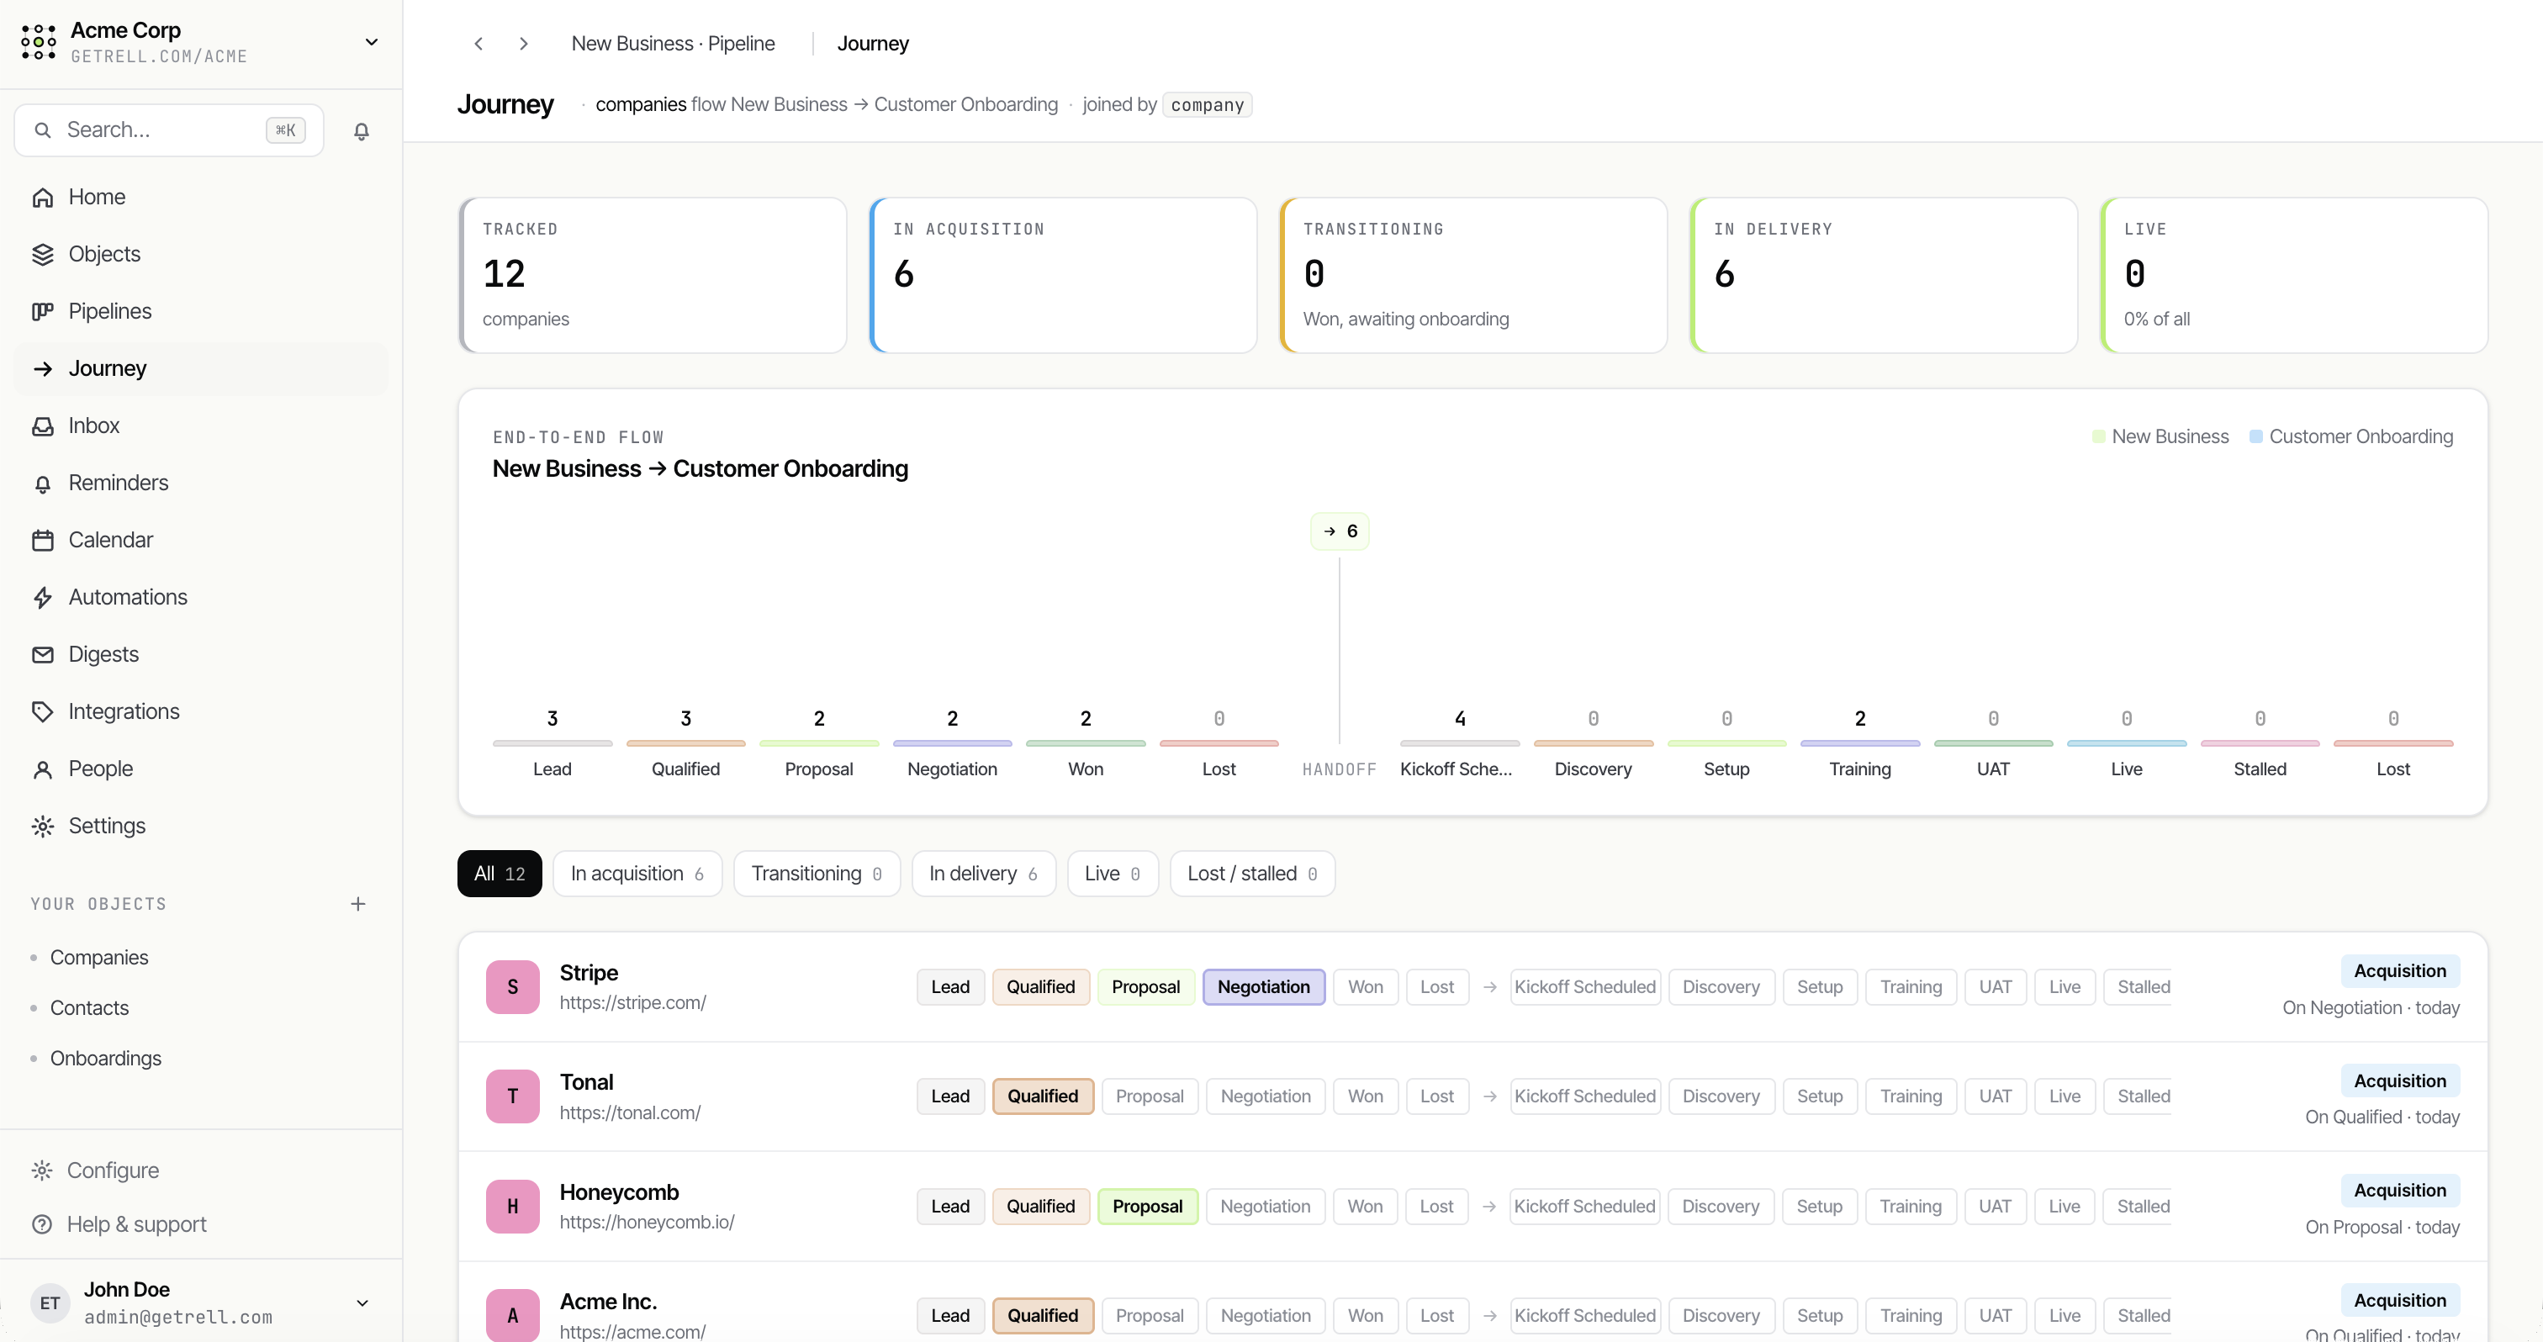Go back with the left chevron
The height and width of the screenshot is (1342, 2543).
(x=478, y=44)
